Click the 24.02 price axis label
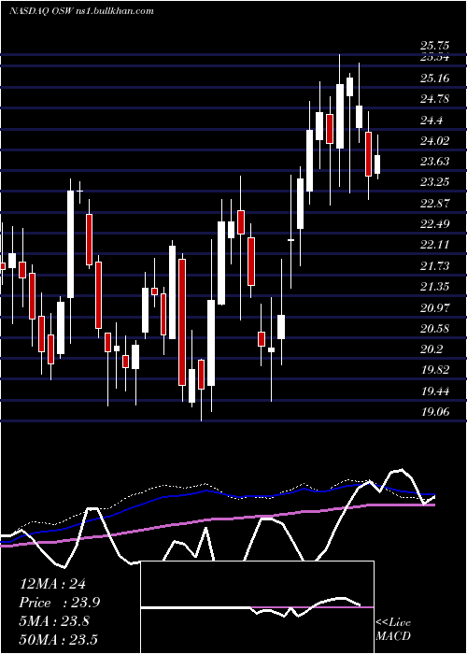Screen dimensions: 467x654 pos(435,140)
